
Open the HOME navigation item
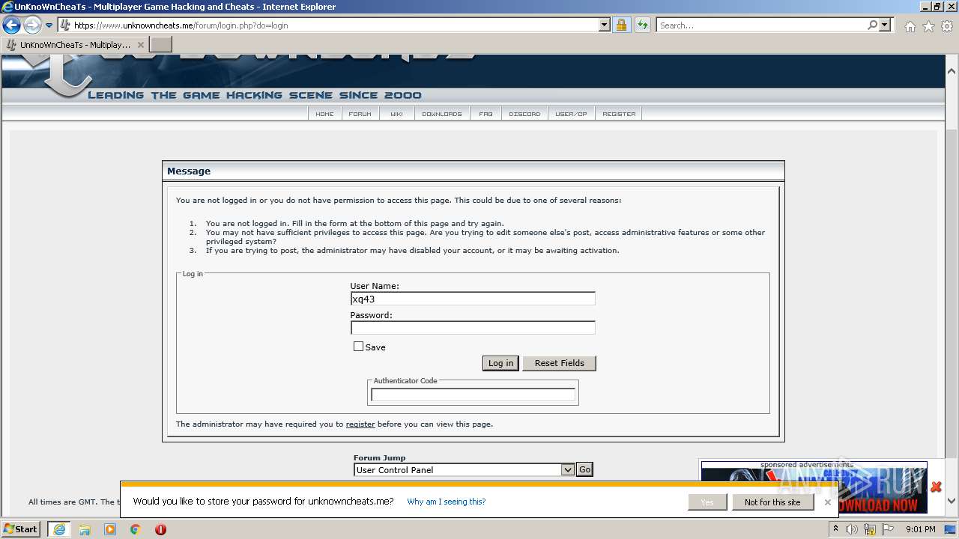324,114
